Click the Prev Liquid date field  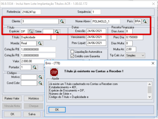[96, 43]
